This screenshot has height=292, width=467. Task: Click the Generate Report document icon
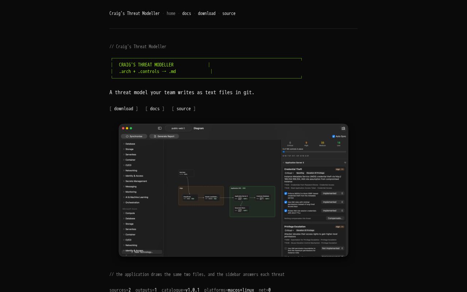tap(155, 137)
